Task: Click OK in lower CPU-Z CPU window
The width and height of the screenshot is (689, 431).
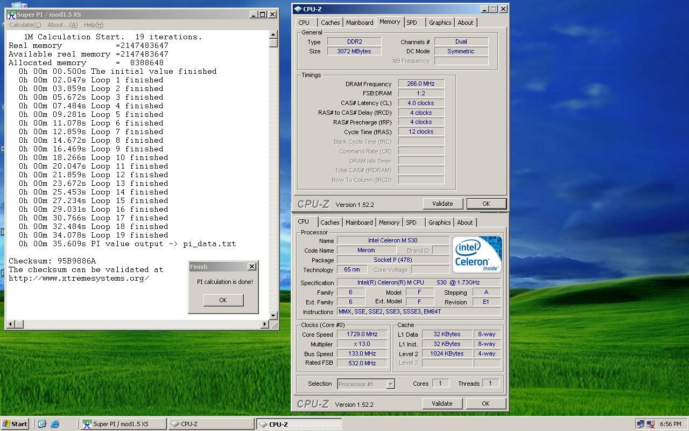Action: [x=486, y=404]
